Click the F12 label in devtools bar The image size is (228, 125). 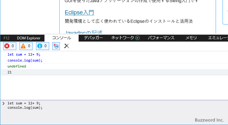[7, 38]
